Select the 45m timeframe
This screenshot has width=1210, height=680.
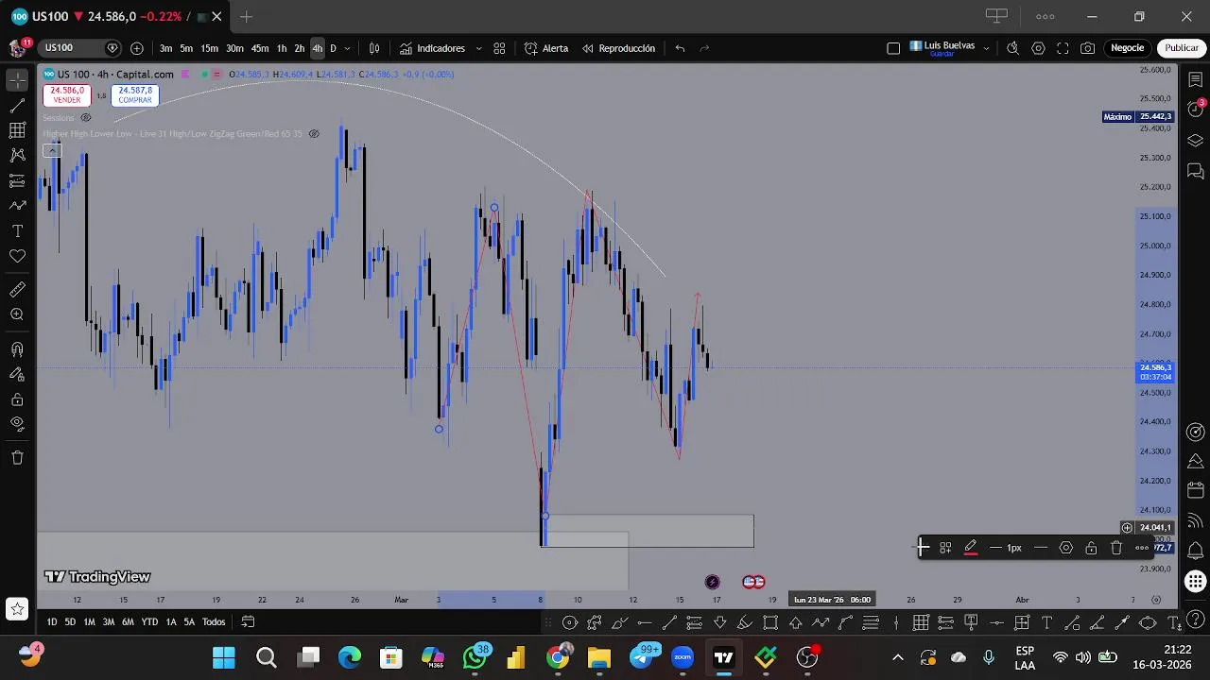(260, 48)
